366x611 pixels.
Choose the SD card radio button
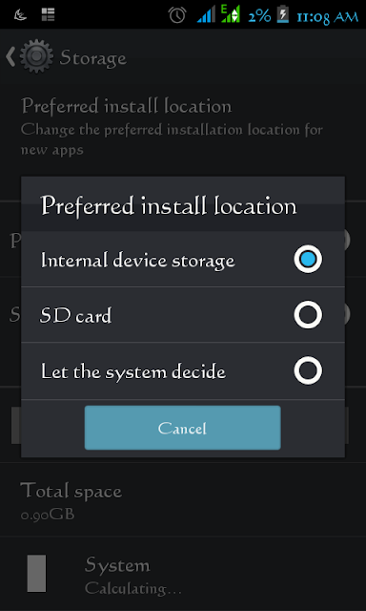click(308, 314)
